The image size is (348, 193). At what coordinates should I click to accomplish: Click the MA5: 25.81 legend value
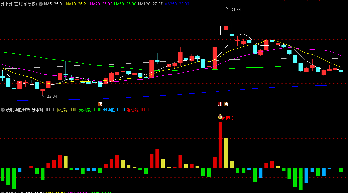[x=54, y=4]
